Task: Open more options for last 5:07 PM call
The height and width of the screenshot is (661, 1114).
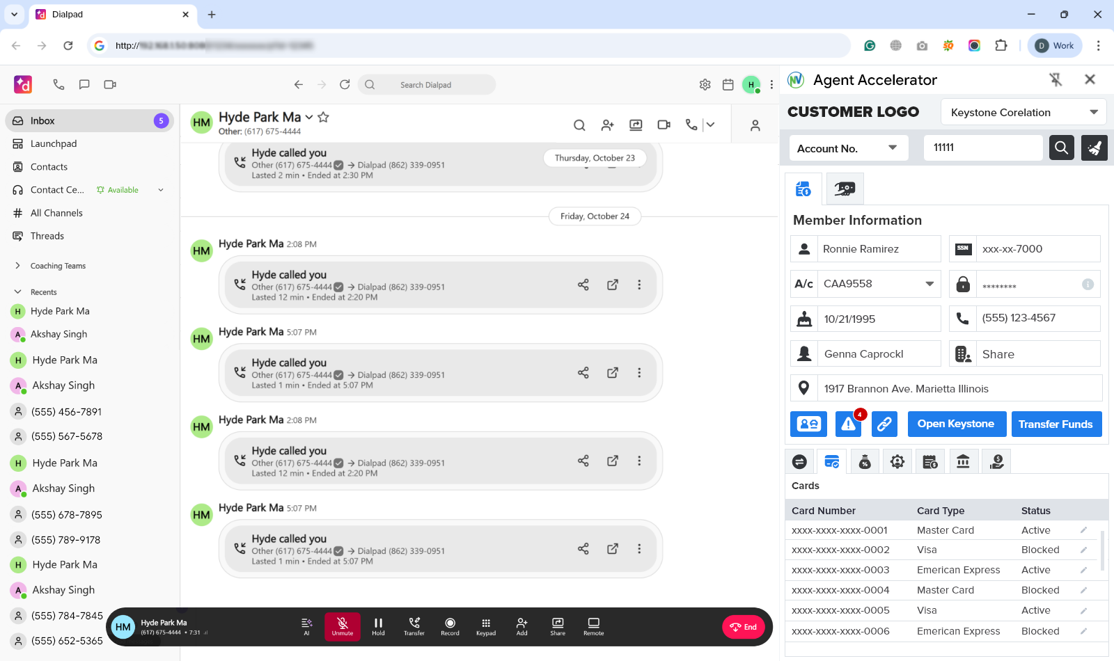Action: [x=639, y=549]
